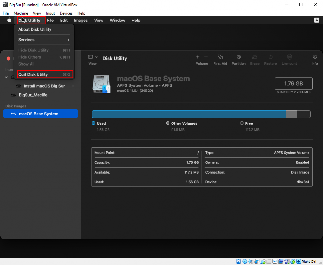This screenshot has width=323, height=265.
Task: Click the Restore toolbar icon
Action: [270, 59]
